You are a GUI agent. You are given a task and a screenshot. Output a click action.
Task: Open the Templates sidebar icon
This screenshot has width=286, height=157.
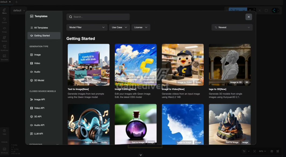[4, 57]
